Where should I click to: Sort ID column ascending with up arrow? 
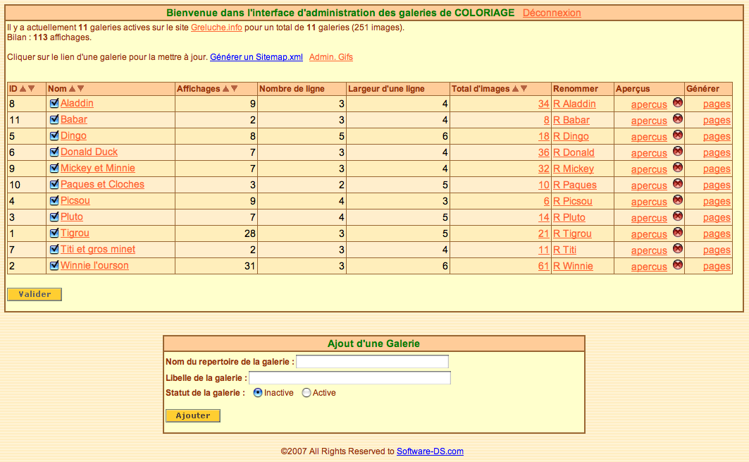click(x=23, y=88)
